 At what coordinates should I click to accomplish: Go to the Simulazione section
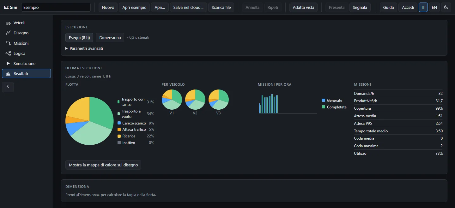pyautogui.click(x=26, y=63)
